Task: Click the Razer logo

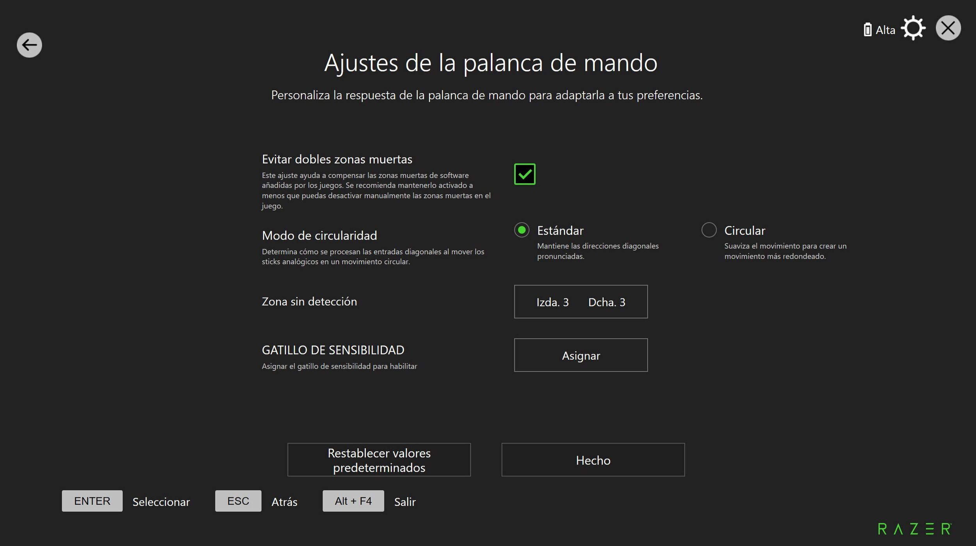Action: (915, 529)
